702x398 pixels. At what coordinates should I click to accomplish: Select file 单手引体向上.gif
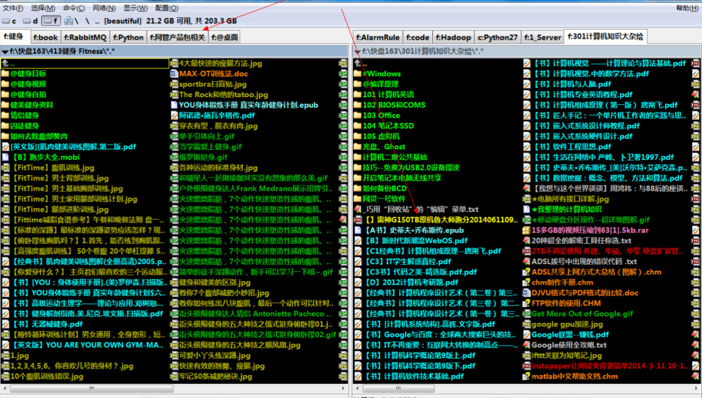(x=207, y=136)
